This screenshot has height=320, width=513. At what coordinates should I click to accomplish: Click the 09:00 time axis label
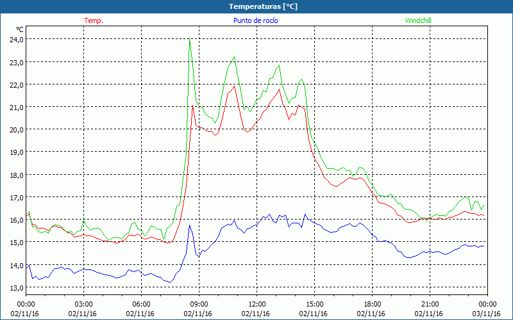point(199,305)
